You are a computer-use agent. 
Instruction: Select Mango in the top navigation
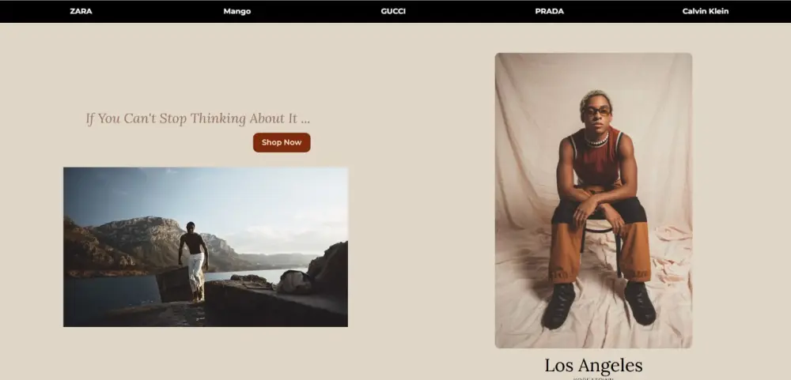click(237, 11)
